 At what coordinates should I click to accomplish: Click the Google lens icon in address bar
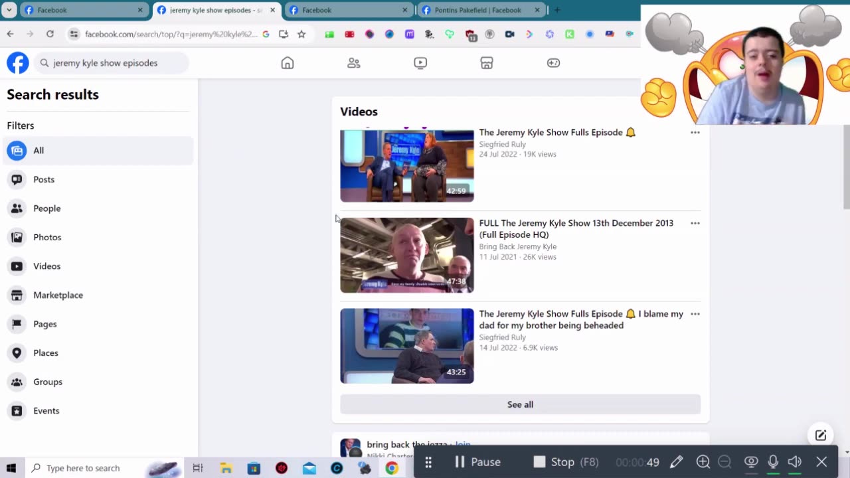(x=266, y=34)
